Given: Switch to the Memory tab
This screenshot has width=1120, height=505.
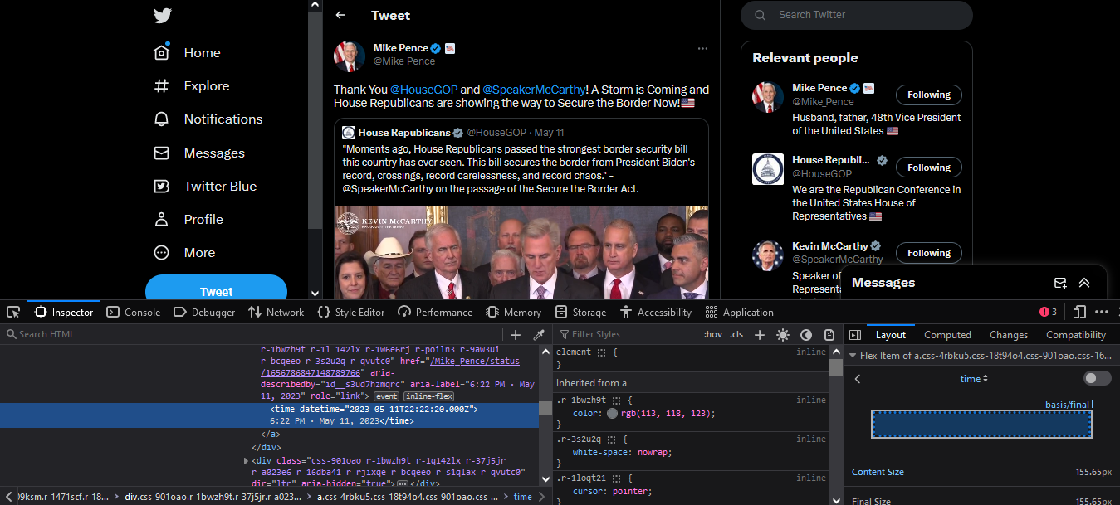Looking at the screenshot, I should tap(513, 313).
